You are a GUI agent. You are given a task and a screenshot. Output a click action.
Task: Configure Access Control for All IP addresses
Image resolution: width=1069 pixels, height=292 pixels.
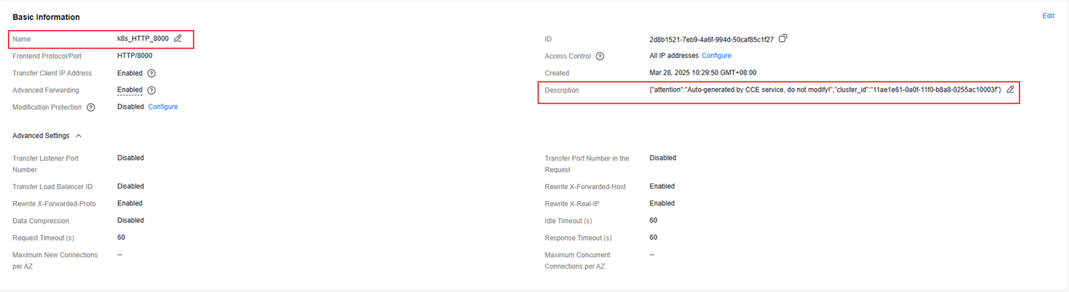716,56
